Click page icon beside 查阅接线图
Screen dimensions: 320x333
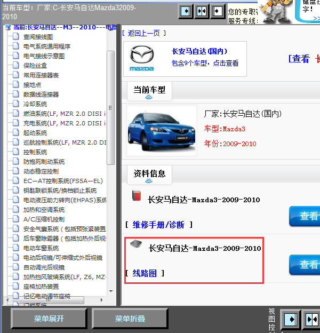point(16,36)
